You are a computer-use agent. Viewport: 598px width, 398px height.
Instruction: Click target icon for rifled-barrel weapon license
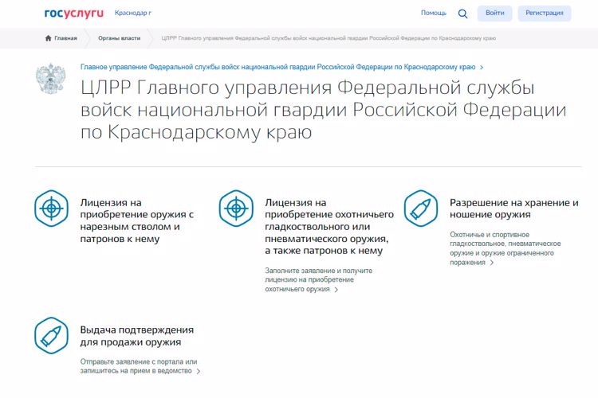51,209
